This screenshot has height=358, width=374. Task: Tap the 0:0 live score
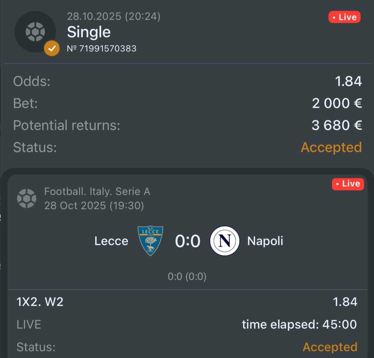(x=188, y=241)
